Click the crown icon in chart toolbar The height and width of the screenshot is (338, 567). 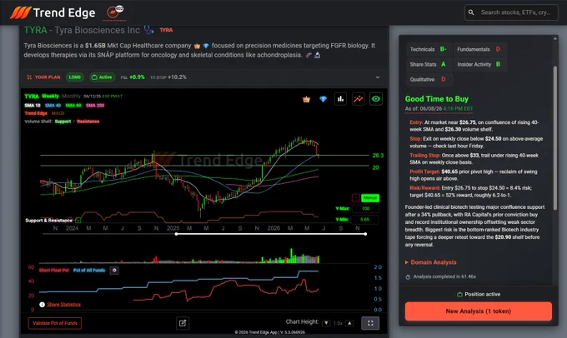[x=306, y=99]
